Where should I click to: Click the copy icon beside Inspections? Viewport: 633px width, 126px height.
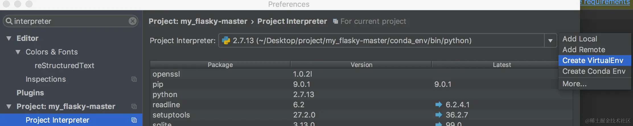coord(134,79)
